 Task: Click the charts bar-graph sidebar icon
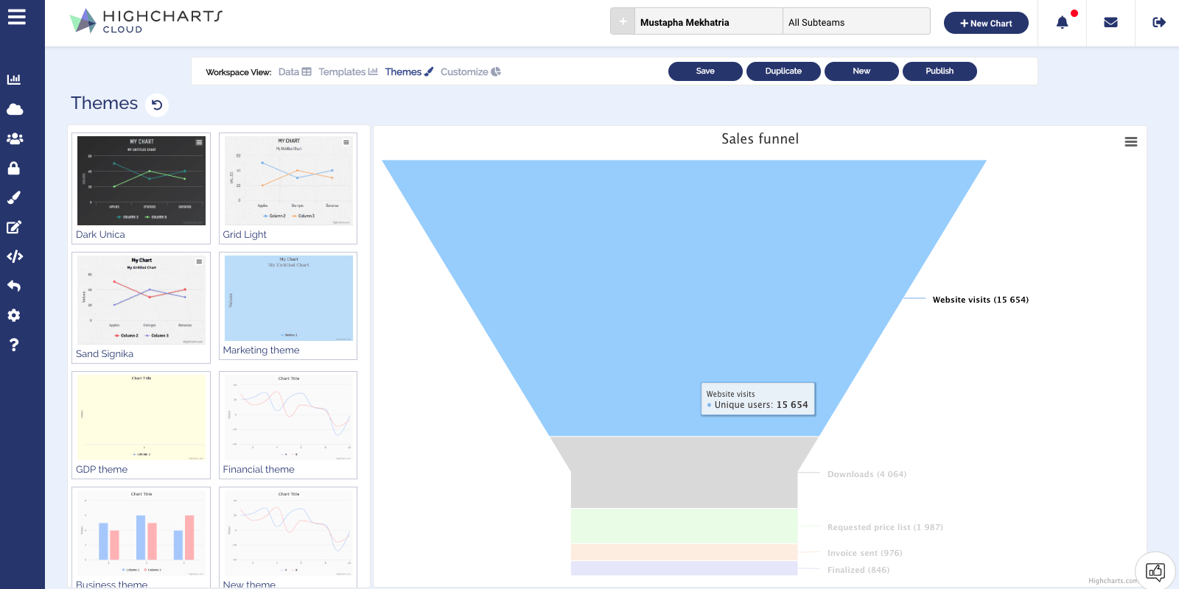pyautogui.click(x=14, y=80)
